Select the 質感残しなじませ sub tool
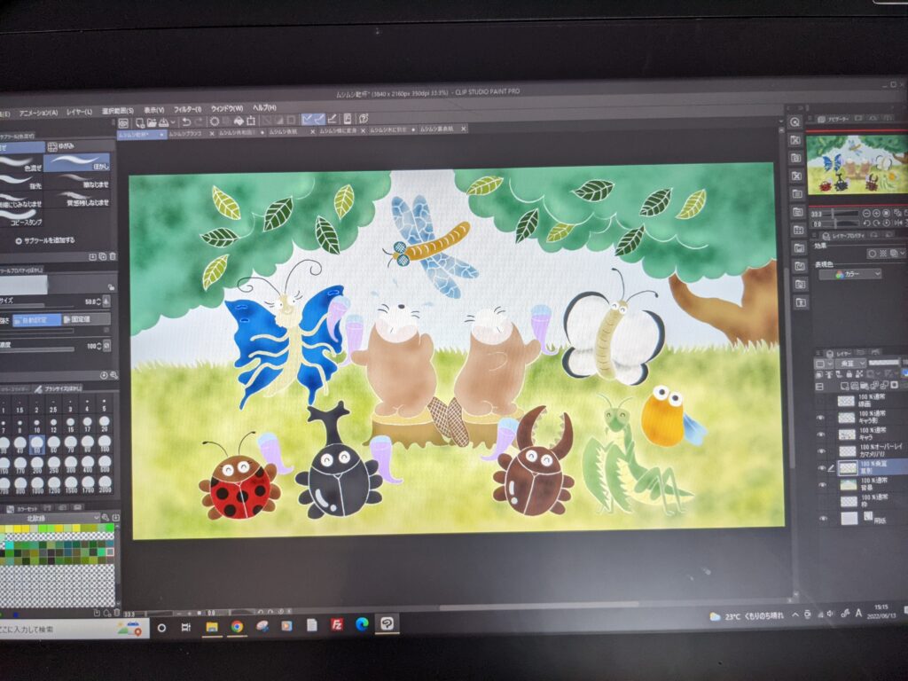Viewport: 908px width, 681px height. coord(78,200)
